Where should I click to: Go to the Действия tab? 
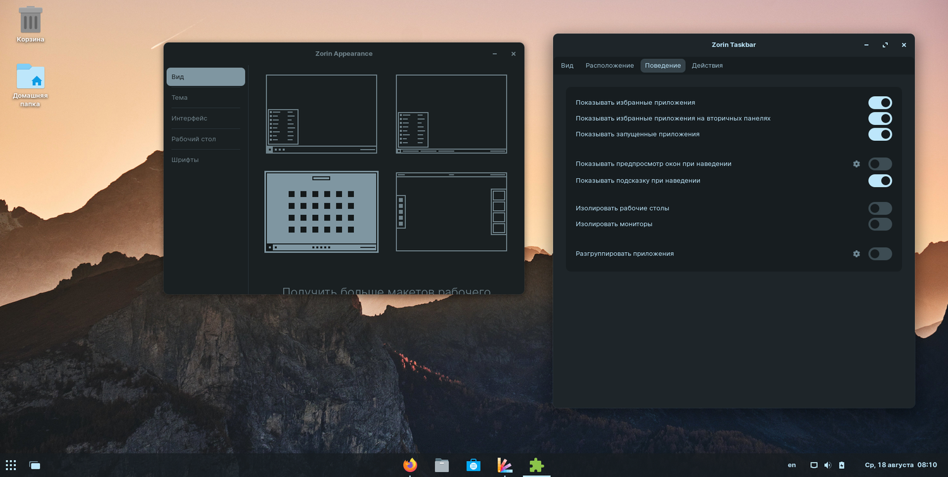point(707,66)
